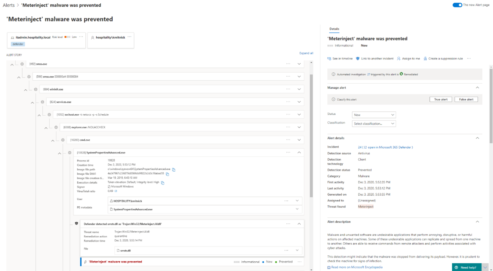Image resolution: width=493 pixels, height=271 pixels.
Task: Open the Select classification dropdown
Action: [x=374, y=123]
